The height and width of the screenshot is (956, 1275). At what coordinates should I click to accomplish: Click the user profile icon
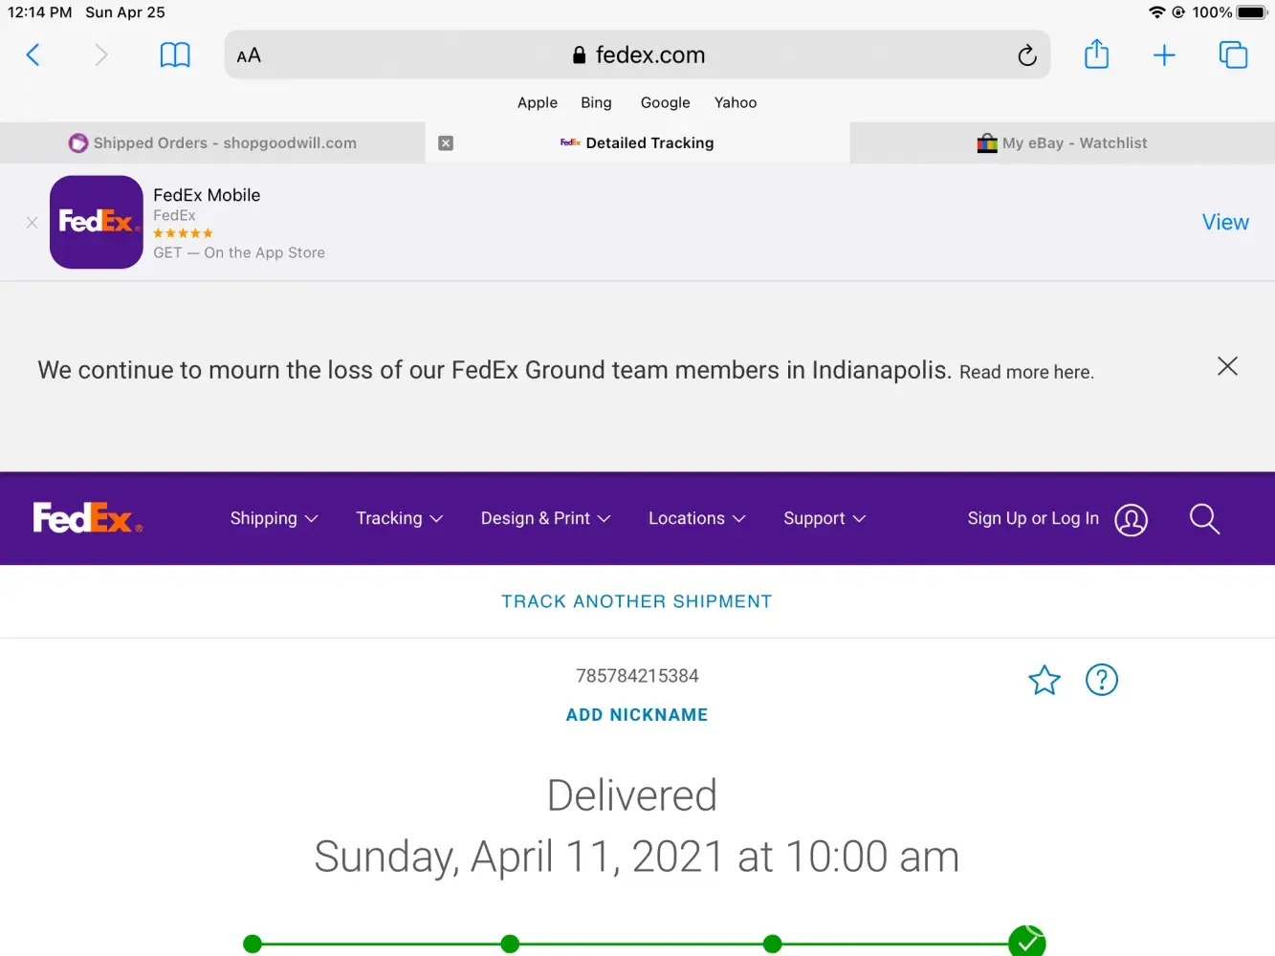(1131, 519)
